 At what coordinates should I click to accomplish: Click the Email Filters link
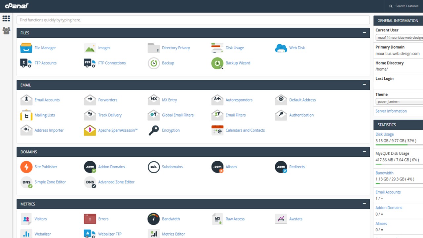[236, 115]
